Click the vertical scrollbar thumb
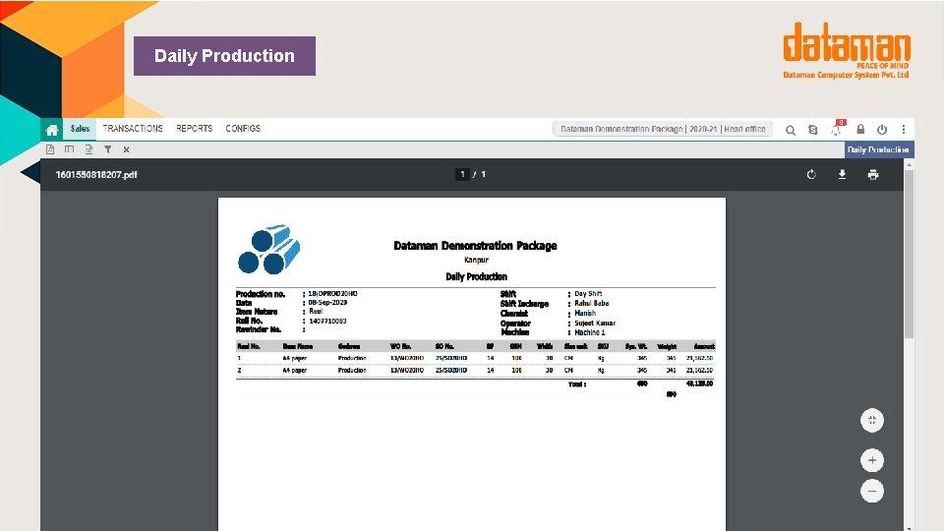The image size is (944, 531). point(909,253)
